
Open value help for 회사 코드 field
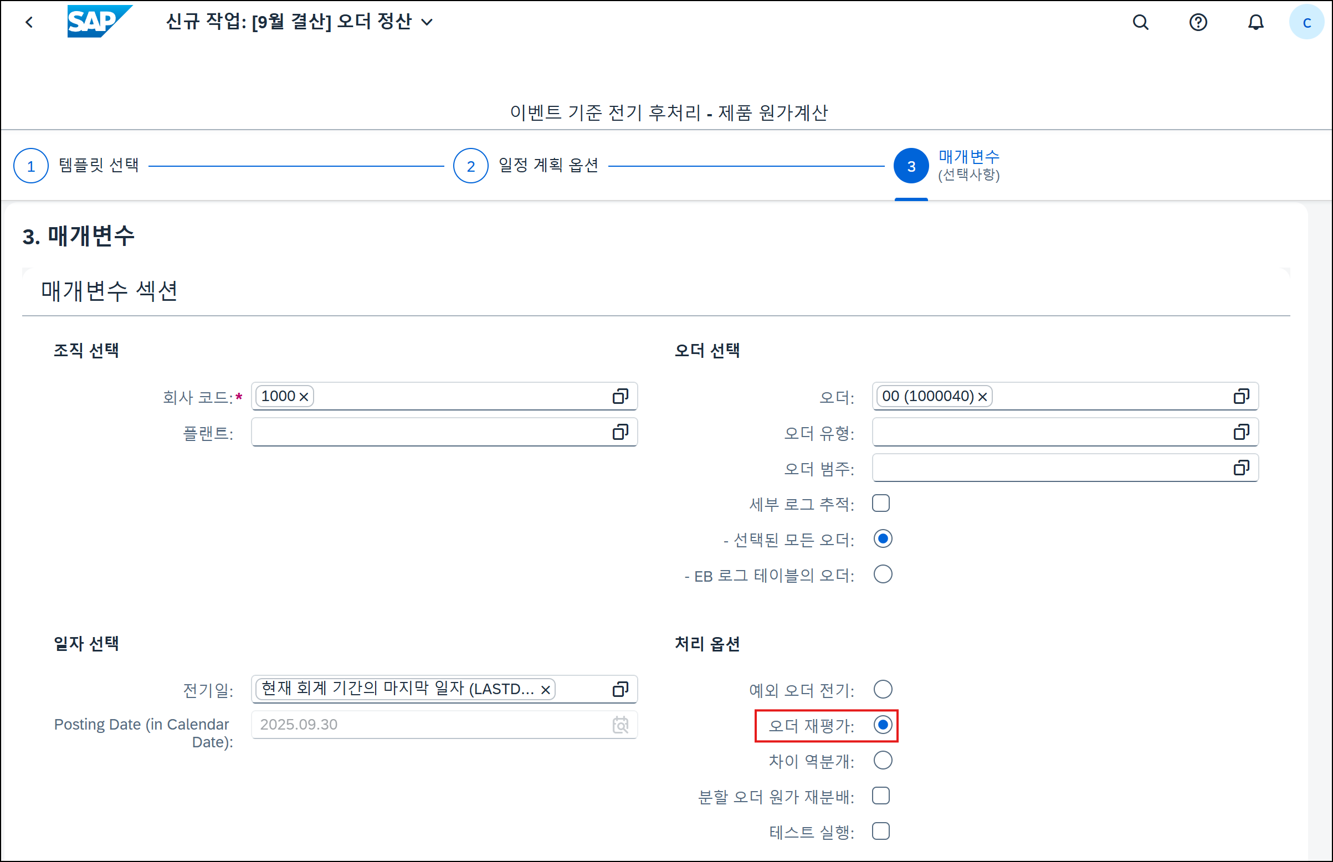[x=620, y=396]
